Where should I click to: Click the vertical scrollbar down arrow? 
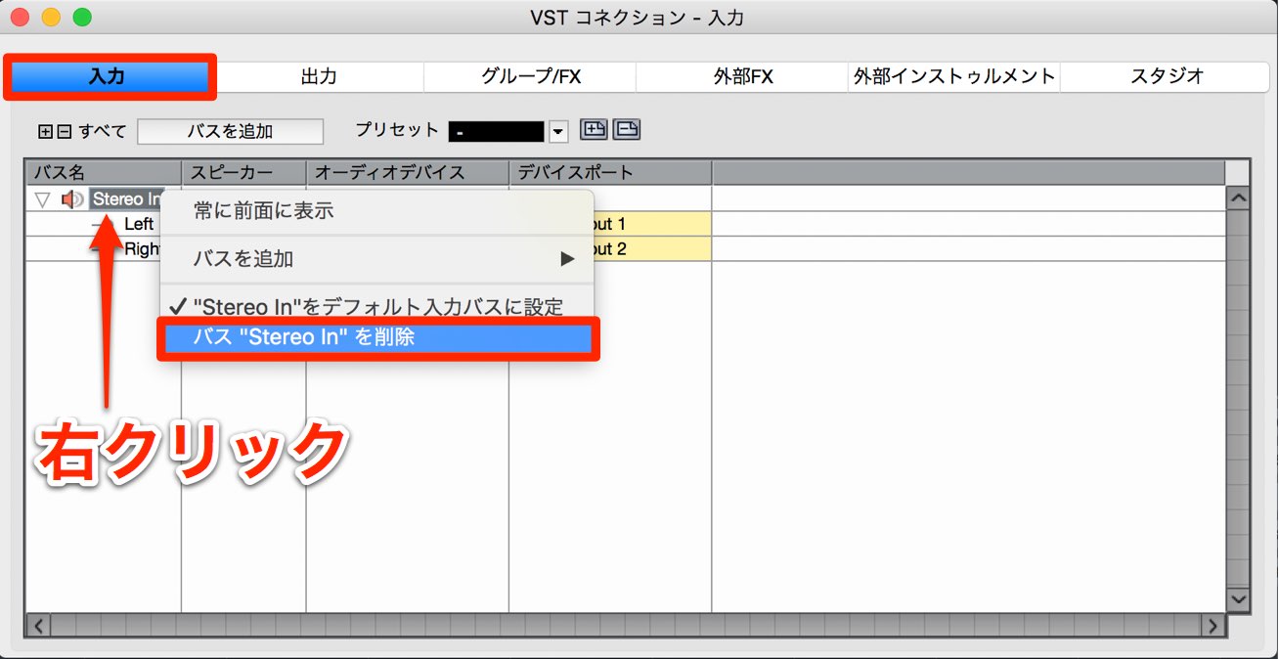point(1238,598)
